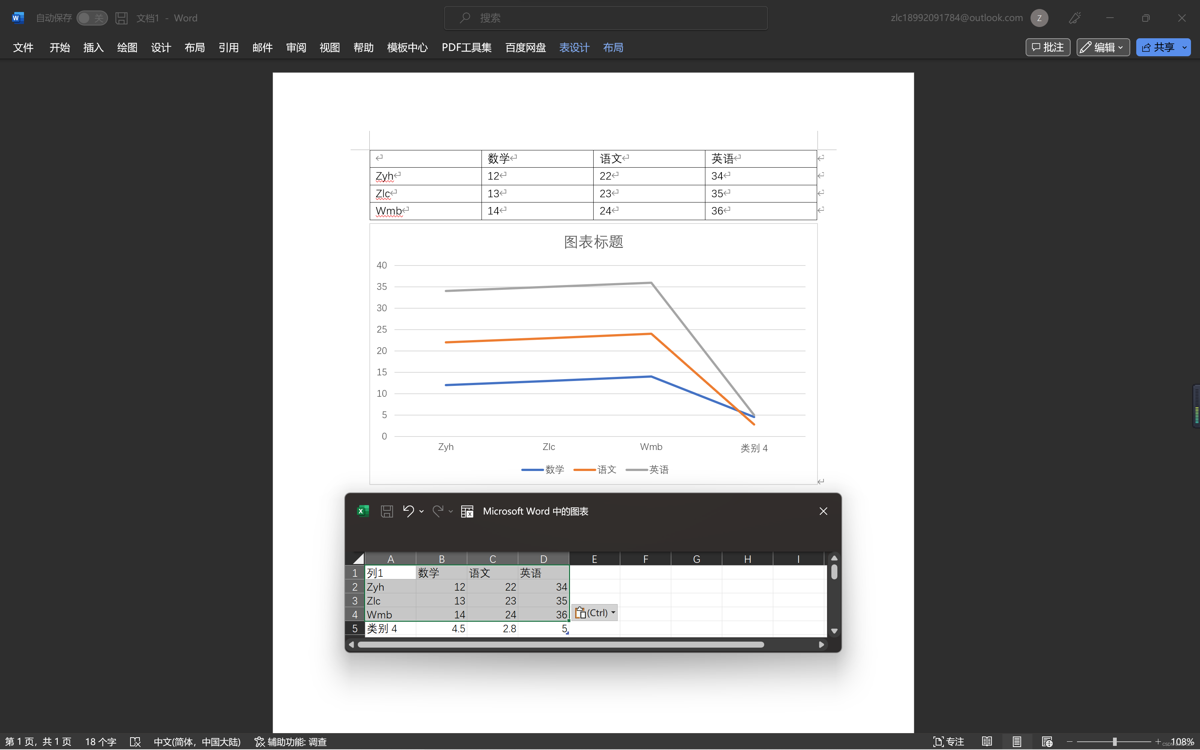The width and height of the screenshot is (1200, 750).
Task: Expand the Undo history dropdown arrow
Action: [x=421, y=511]
